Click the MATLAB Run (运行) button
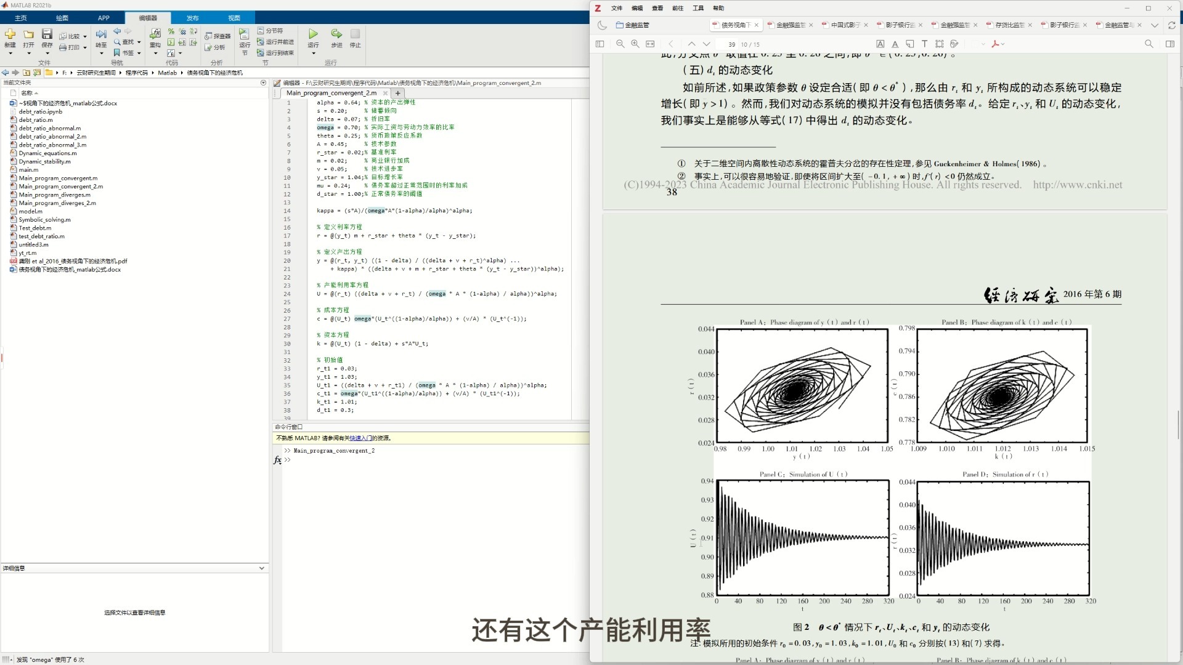 (313, 35)
